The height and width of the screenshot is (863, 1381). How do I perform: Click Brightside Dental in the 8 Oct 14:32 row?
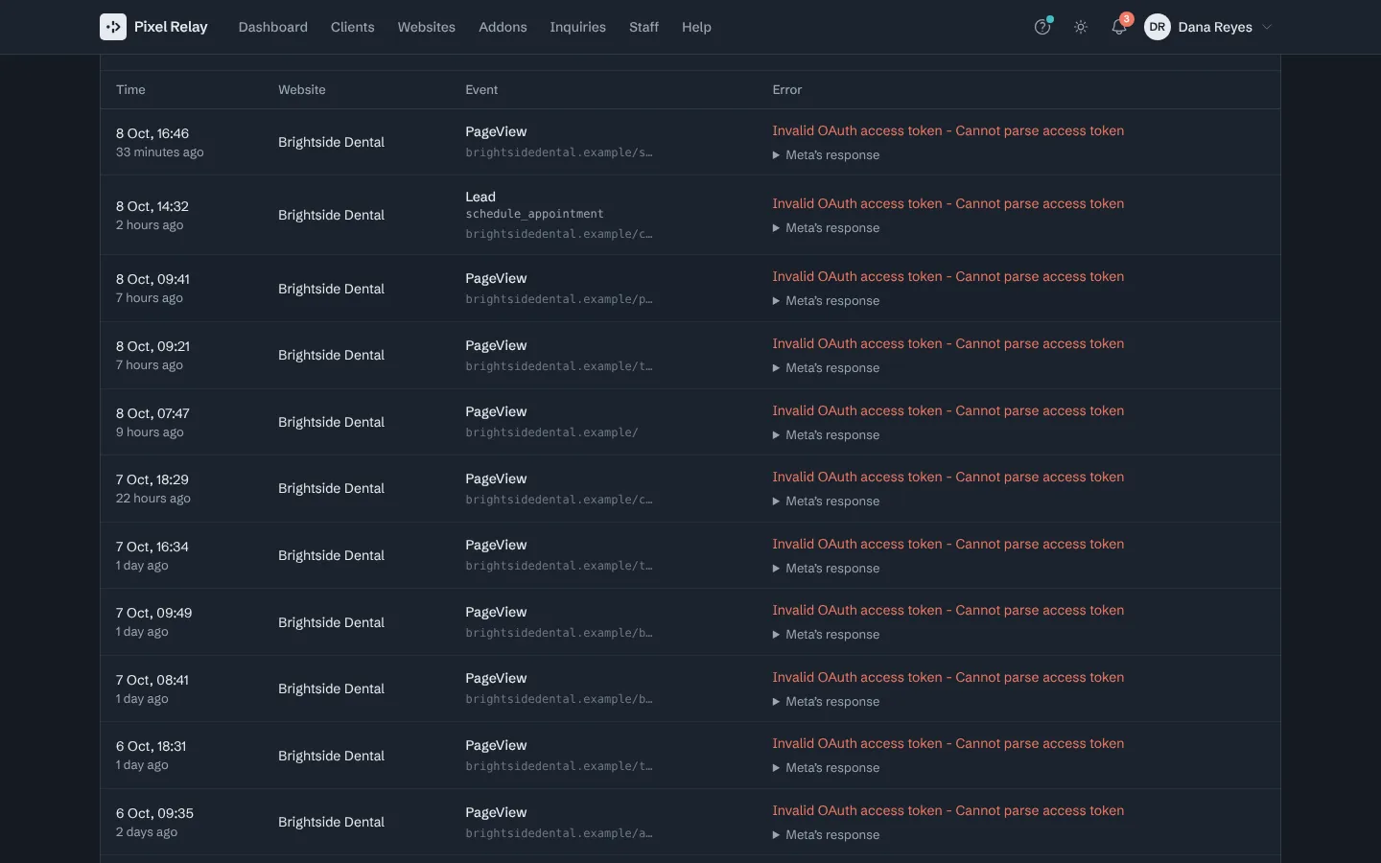(331, 215)
